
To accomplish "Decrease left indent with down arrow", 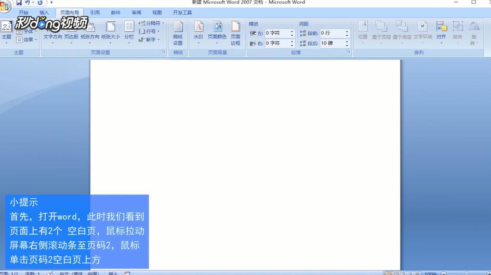I will tap(292, 35).
